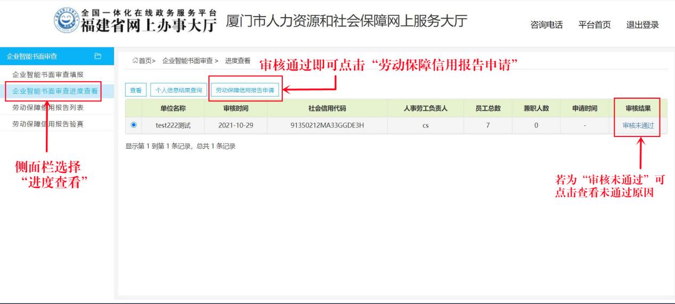Click the 查看 button

136,91
